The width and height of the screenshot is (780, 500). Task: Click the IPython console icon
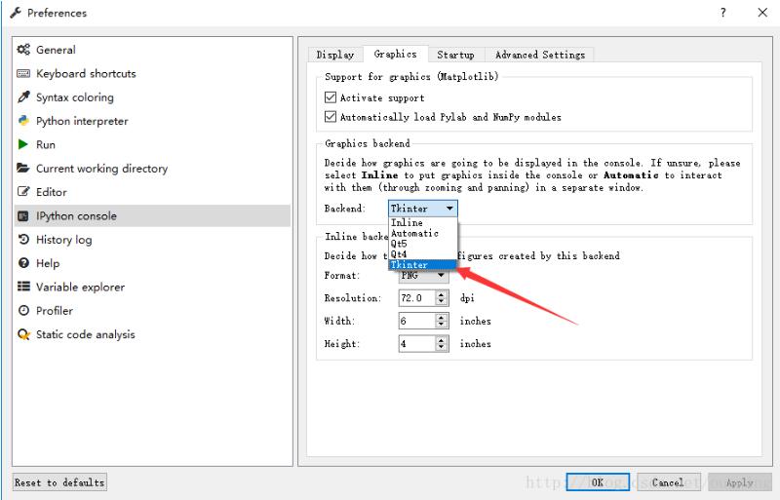pyautogui.click(x=22, y=216)
